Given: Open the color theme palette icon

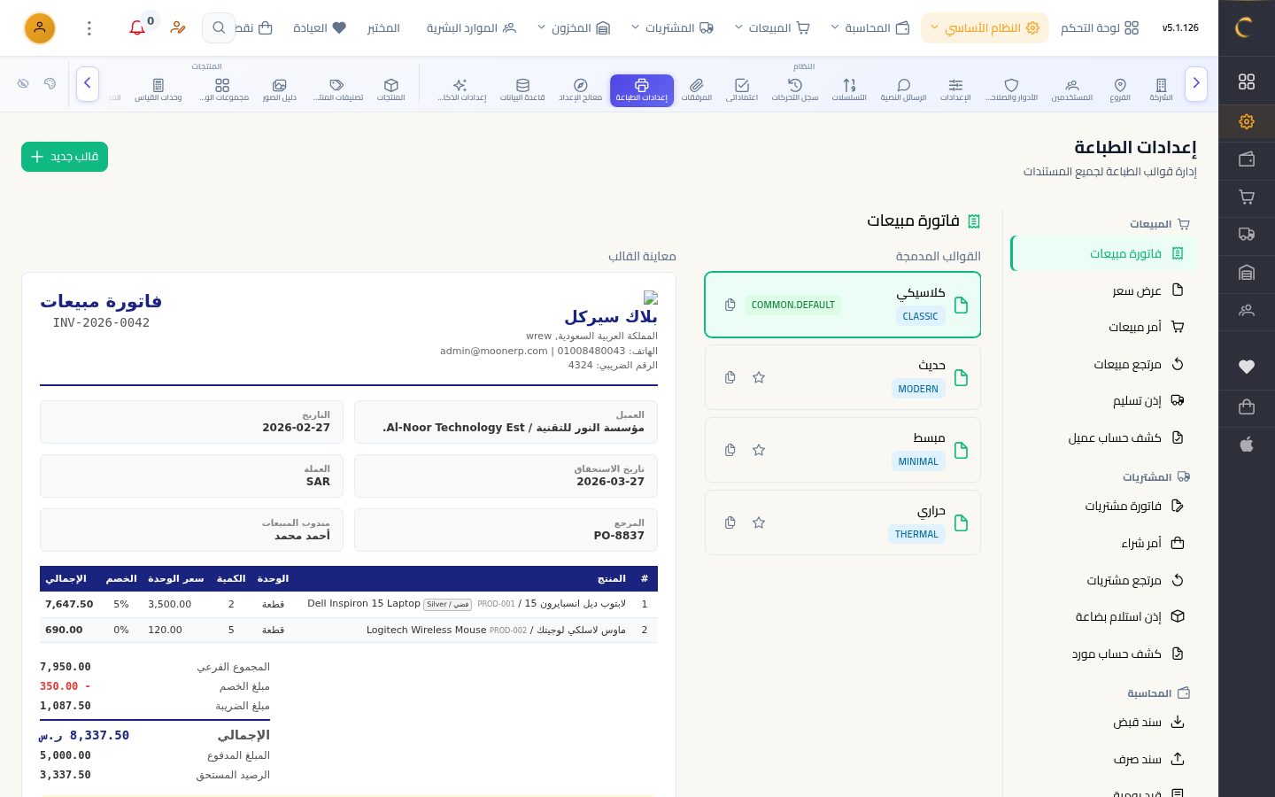Looking at the screenshot, I should [50, 83].
